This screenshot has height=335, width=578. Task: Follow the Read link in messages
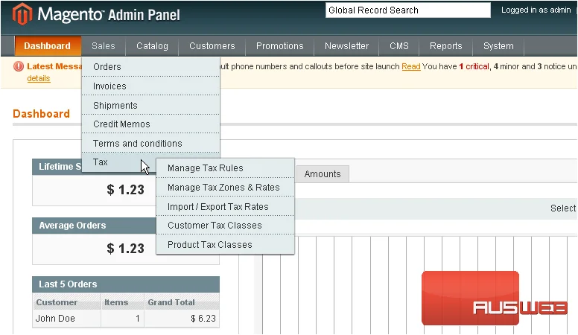tap(410, 67)
